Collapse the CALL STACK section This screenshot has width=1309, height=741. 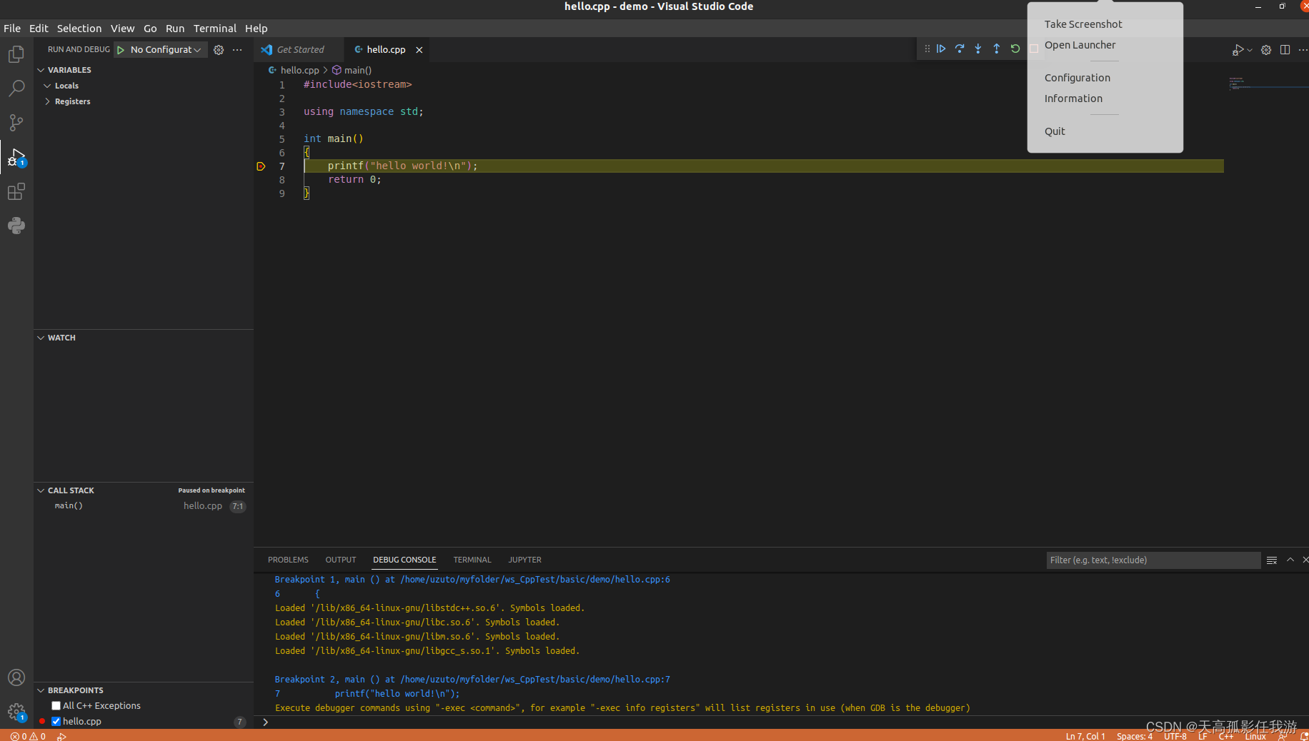(x=41, y=490)
